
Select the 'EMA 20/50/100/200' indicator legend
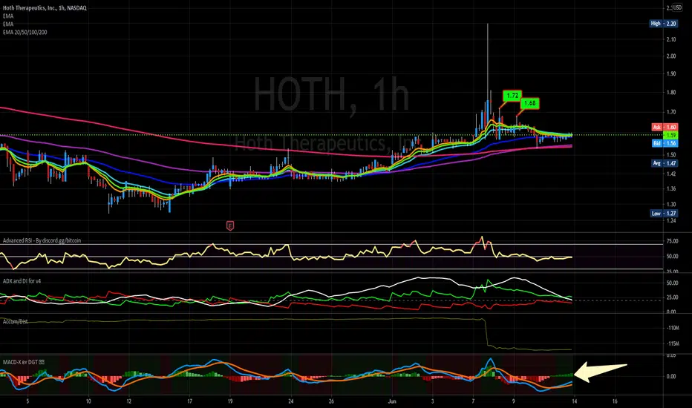[x=25, y=32]
